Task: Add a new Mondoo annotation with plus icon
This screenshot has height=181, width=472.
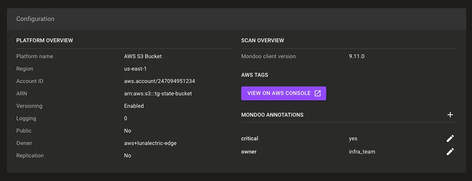Action: pyautogui.click(x=450, y=115)
